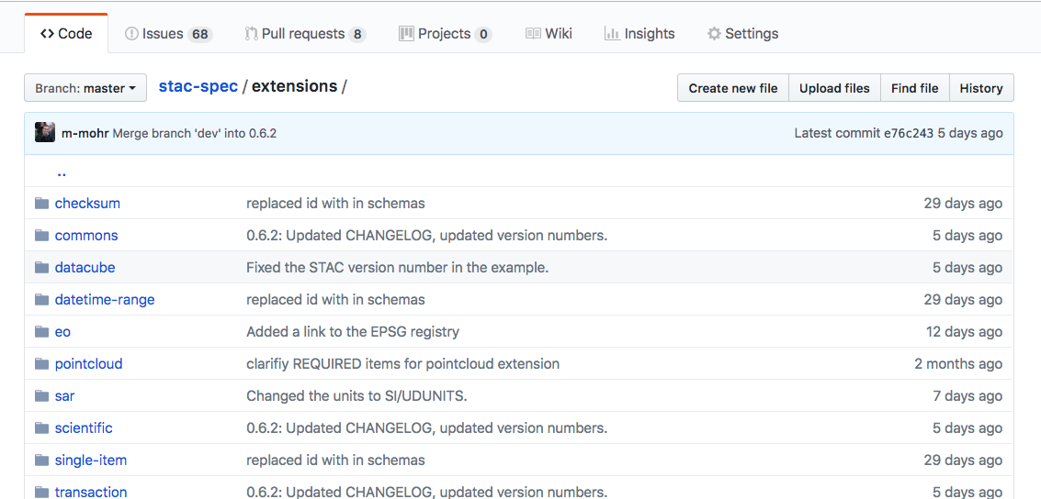Click the transaction folder icon
Screen dimensions: 1041x499
tap(42, 492)
